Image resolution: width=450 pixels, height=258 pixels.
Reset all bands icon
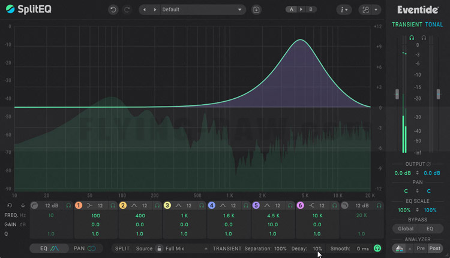click(10, 205)
